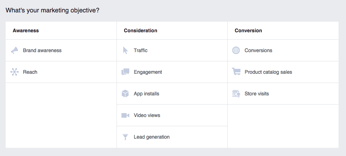
Task: Select the Traffic cursor arrow icon
Action: [125, 51]
